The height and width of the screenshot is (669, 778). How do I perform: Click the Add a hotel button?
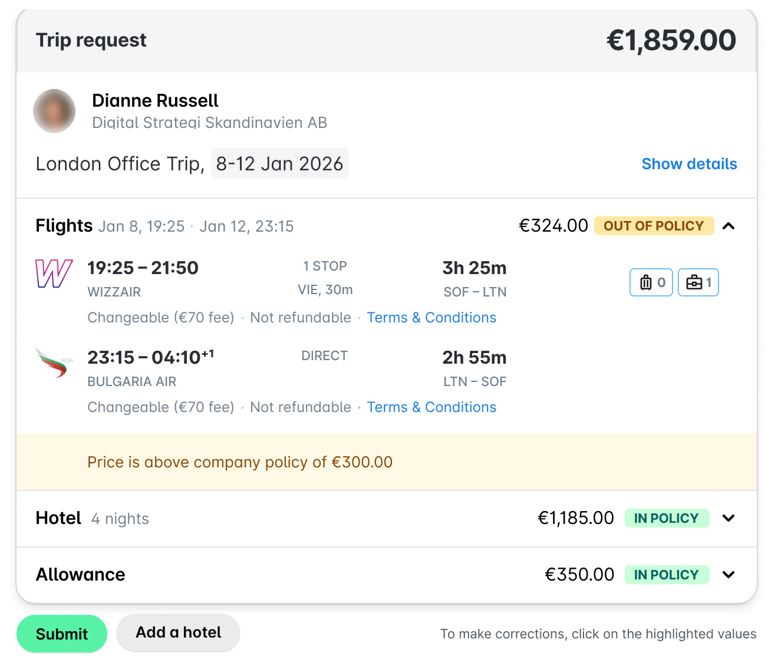[x=178, y=632]
